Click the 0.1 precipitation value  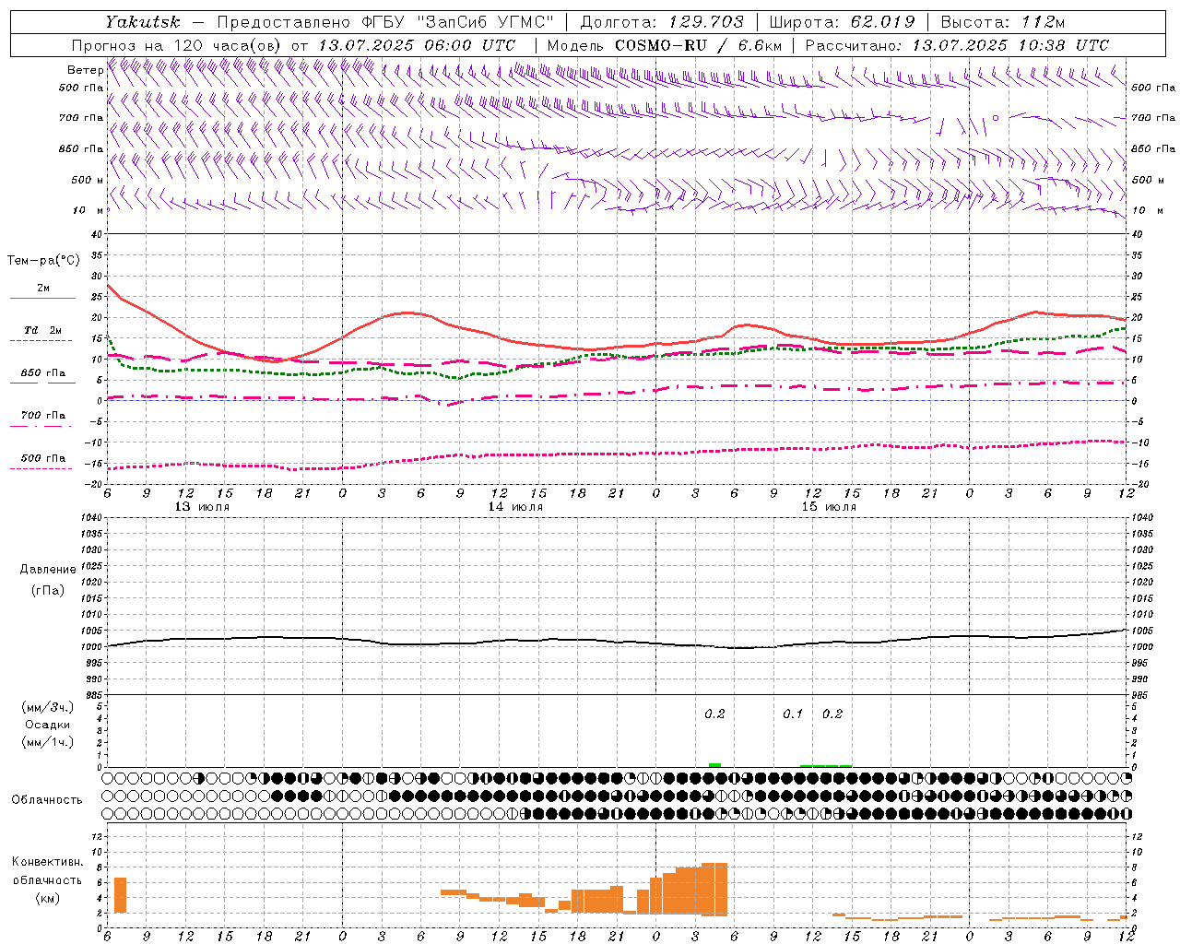pyautogui.click(x=793, y=714)
